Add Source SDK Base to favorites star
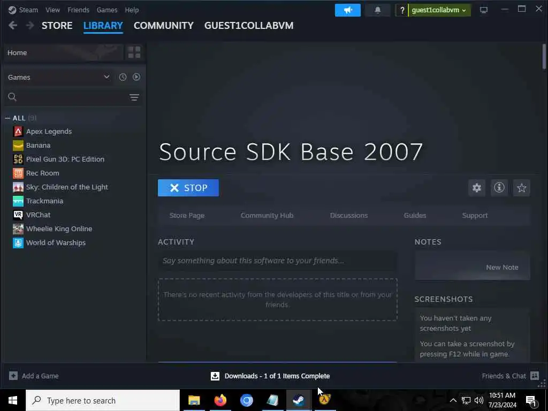The width and height of the screenshot is (548, 411). [521, 188]
